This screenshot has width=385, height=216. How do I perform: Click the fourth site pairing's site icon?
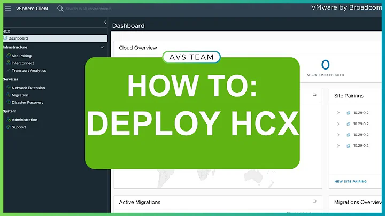point(348,146)
